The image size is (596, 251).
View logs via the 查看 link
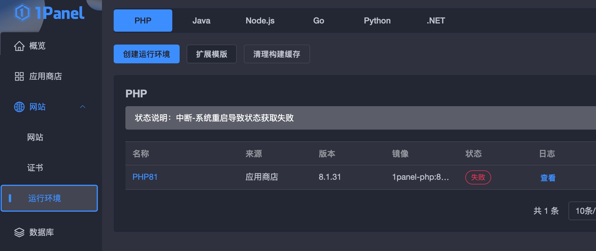pyautogui.click(x=548, y=177)
